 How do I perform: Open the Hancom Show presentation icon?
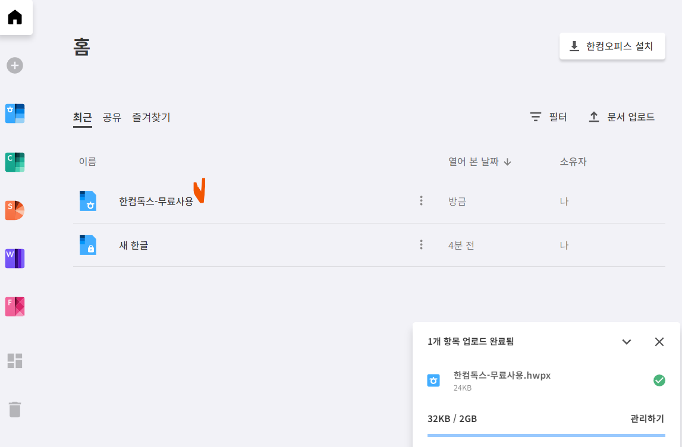(14, 210)
